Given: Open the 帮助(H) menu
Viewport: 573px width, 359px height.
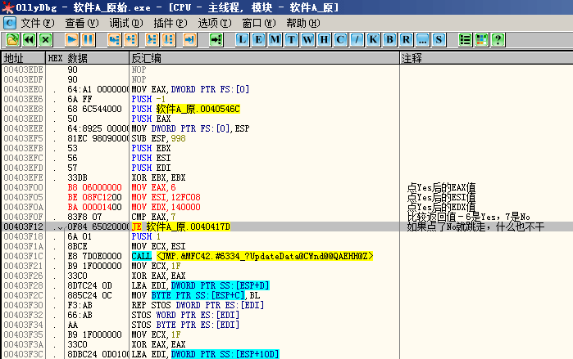Looking at the screenshot, I should point(303,24).
